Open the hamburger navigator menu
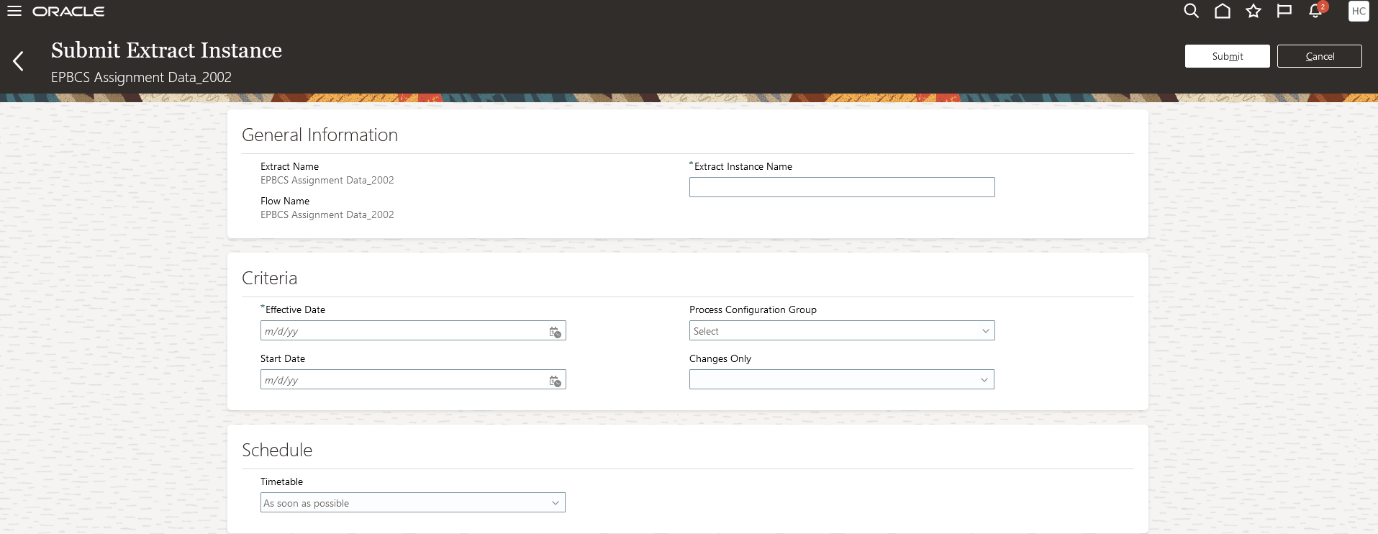The width and height of the screenshot is (1378, 534). [14, 12]
